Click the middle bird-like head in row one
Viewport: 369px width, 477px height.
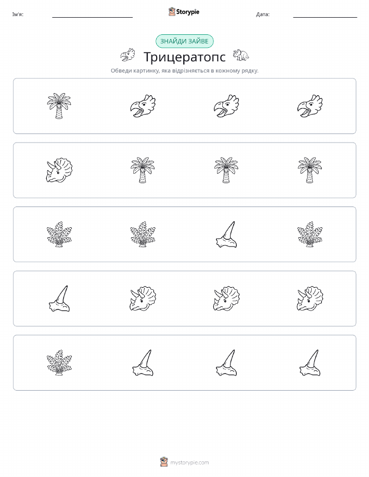(226, 106)
